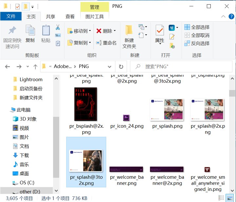Image resolution: width=236 pixels, height=202 pixels.
Task: Select 新建文件夹 in navigation pane
Action: 28,98
